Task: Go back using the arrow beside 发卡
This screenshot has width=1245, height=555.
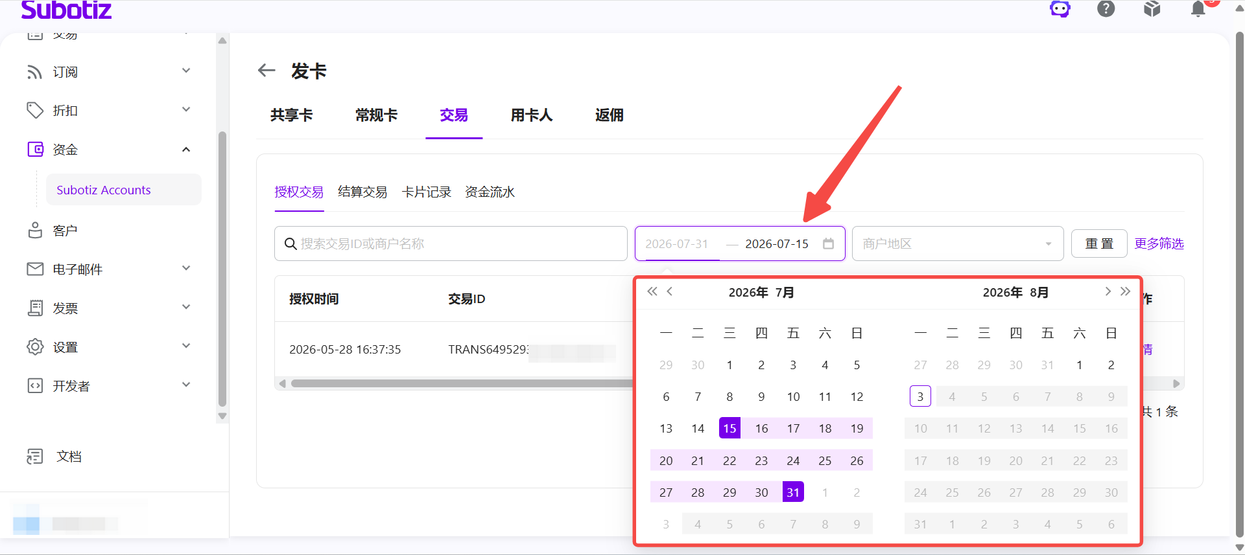Action: pyautogui.click(x=267, y=70)
